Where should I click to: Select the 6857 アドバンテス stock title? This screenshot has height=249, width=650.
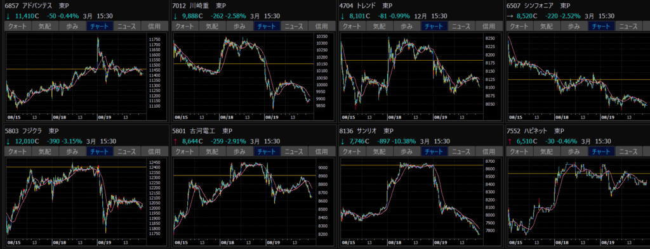[36, 6]
